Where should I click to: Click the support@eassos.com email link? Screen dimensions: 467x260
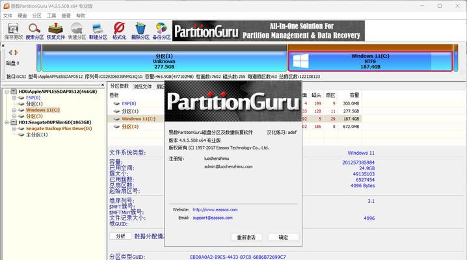[x=213, y=218]
